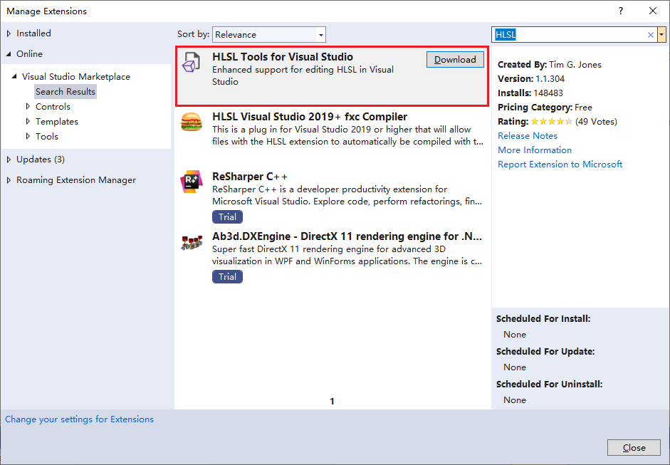Image resolution: width=670 pixels, height=465 pixels.
Task: Select the Online tree item
Action: click(29, 54)
